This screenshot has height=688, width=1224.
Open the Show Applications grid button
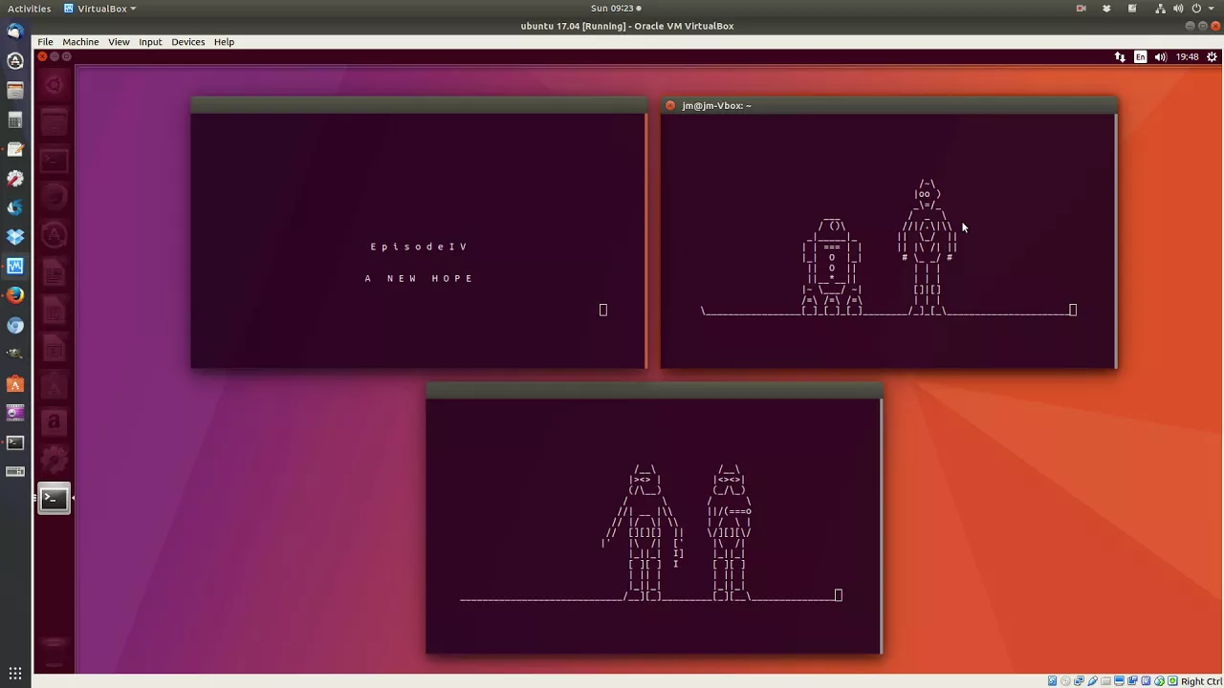click(x=15, y=674)
